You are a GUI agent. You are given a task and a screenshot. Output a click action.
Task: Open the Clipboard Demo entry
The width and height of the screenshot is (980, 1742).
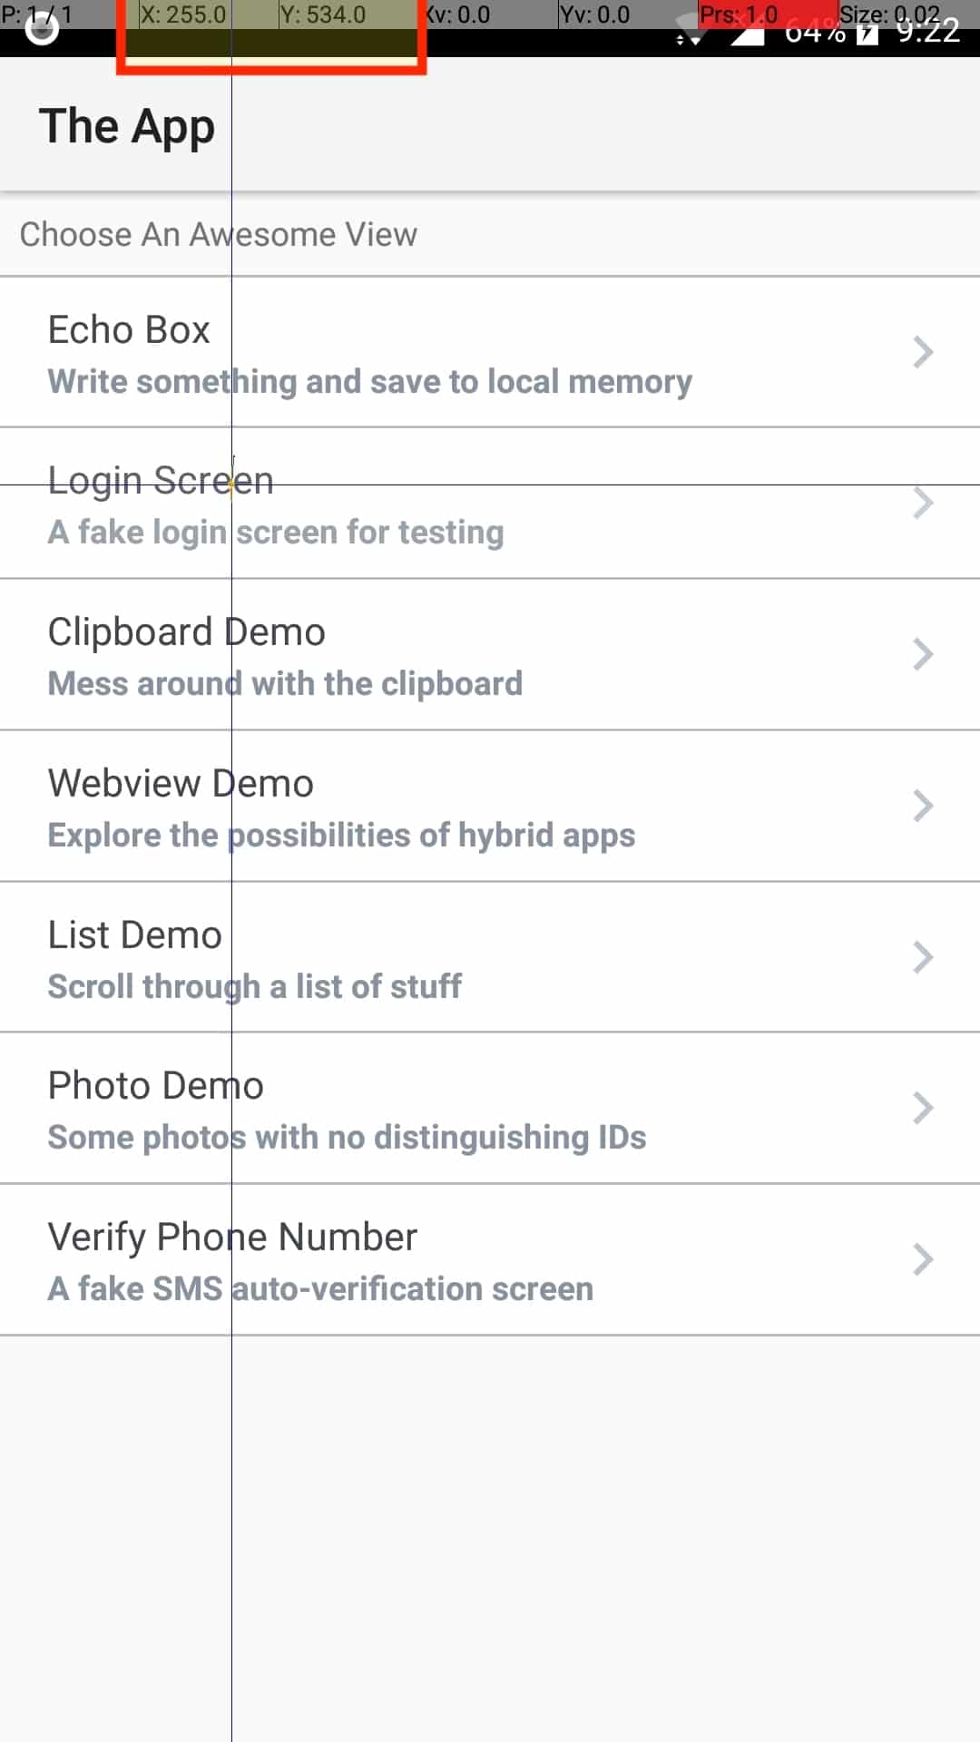[x=186, y=632]
